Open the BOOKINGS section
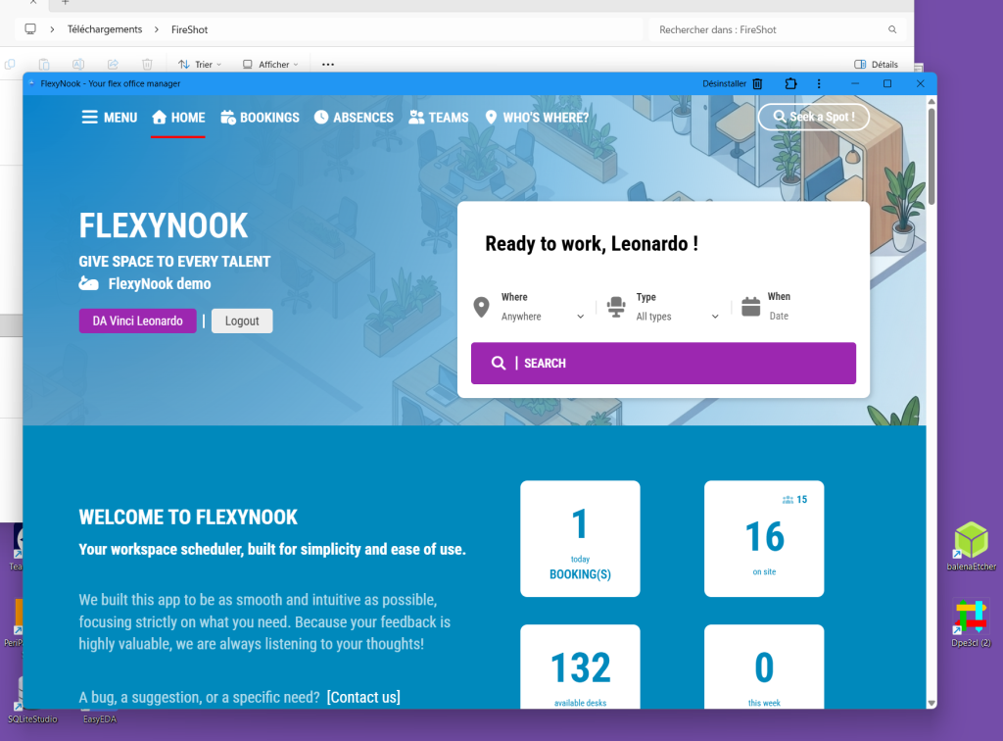 pos(260,117)
